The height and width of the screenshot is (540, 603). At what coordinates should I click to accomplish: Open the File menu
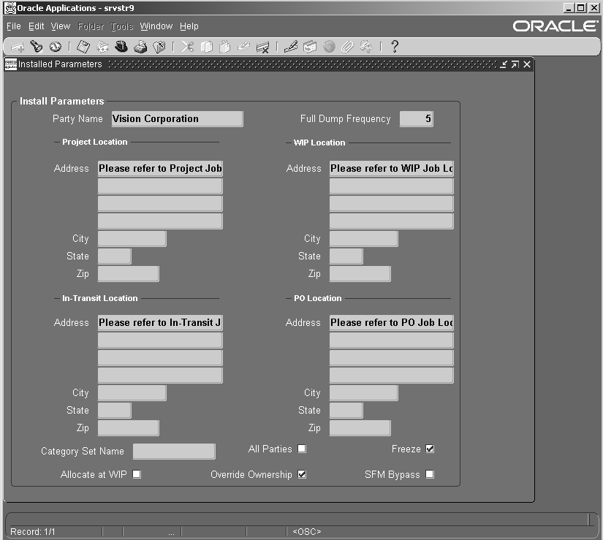pyautogui.click(x=14, y=26)
